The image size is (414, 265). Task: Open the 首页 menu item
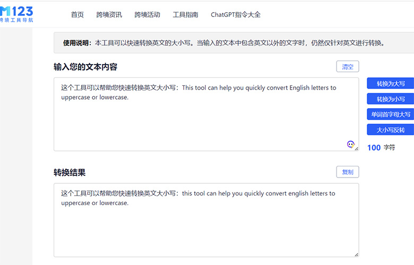(77, 15)
